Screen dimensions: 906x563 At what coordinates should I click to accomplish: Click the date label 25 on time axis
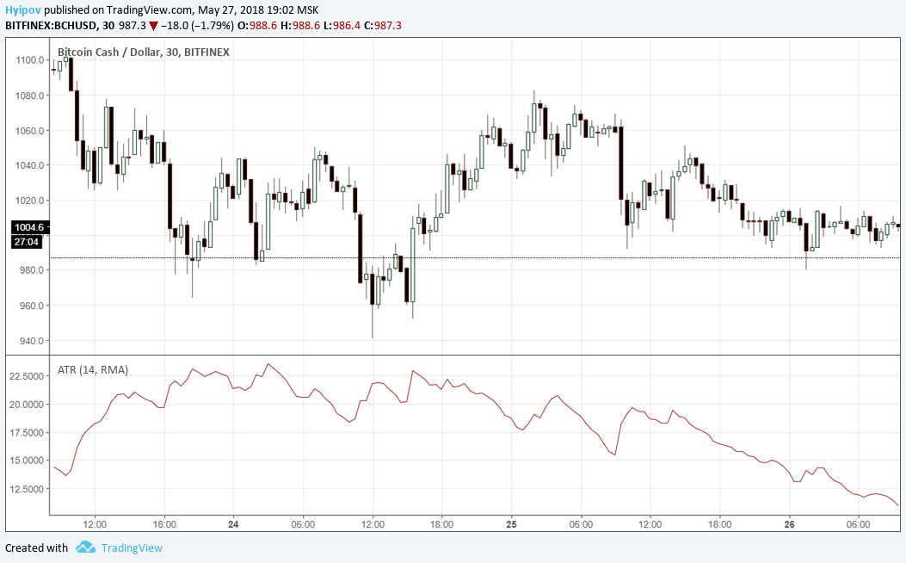click(511, 524)
